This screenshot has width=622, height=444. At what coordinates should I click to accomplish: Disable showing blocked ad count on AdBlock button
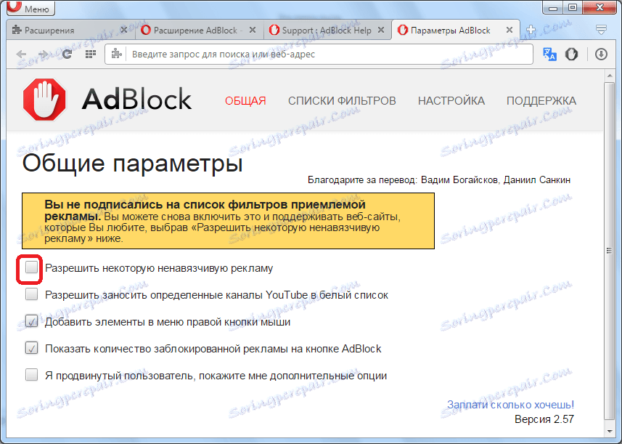[31, 347]
